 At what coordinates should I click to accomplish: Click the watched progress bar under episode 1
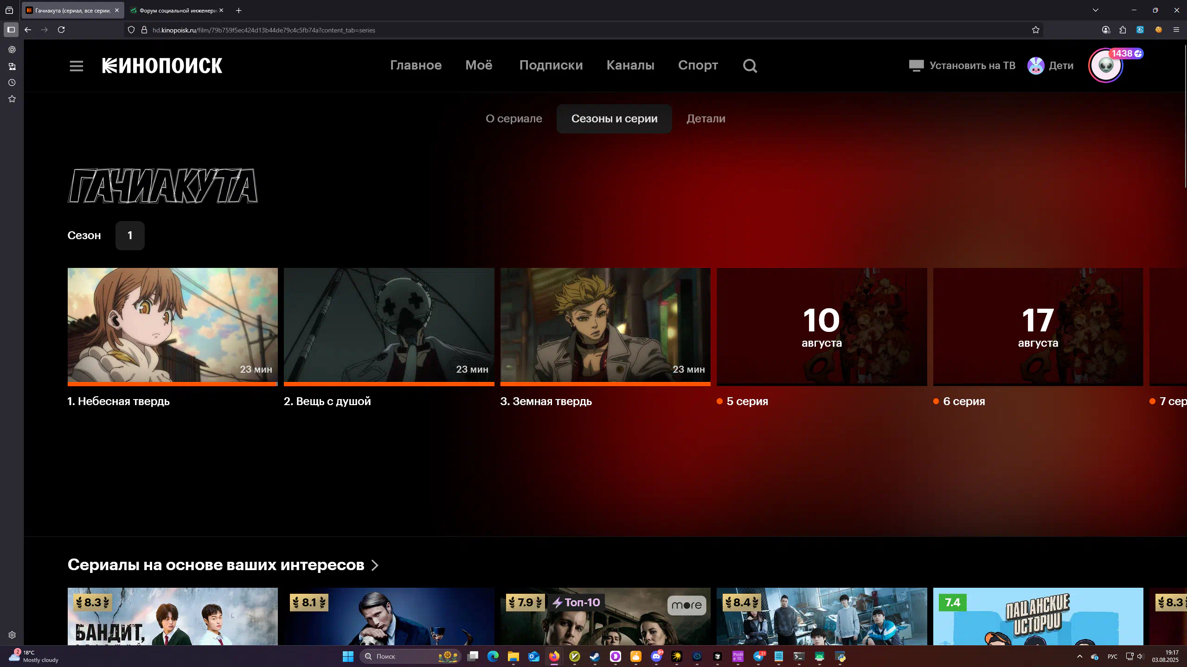173,384
